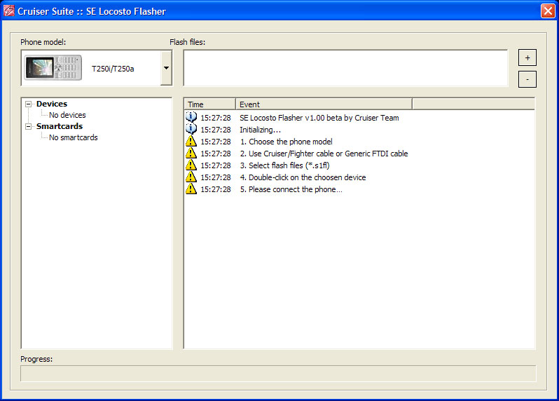
Task: Select log text '5. Please connect the phone...'
Action: pyautogui.click(x=291, y=189)
